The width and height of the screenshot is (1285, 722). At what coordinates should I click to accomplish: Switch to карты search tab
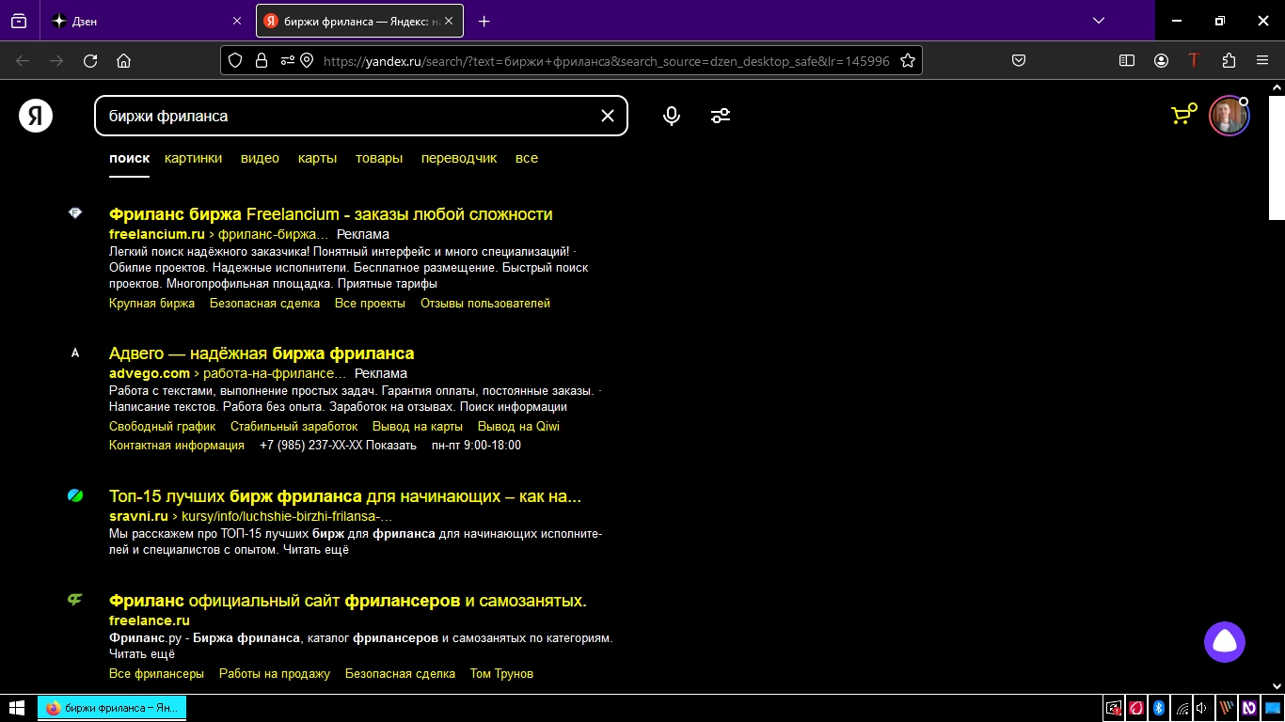click(317, 158)
